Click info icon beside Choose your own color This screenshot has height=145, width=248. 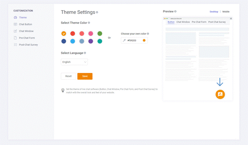click(148, 34)
